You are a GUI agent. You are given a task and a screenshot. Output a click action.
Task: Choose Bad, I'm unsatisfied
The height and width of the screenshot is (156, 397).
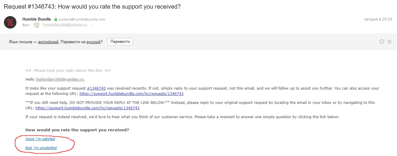tap(41, 148)
